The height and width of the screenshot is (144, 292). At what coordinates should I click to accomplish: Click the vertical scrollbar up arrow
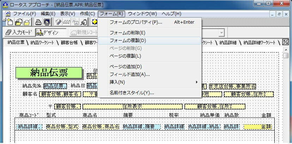click(x=286, y=49)
